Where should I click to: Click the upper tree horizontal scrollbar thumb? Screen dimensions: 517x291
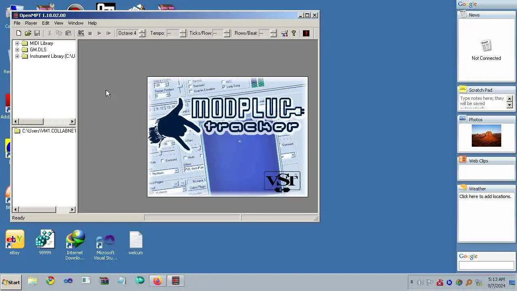[31, 122]
